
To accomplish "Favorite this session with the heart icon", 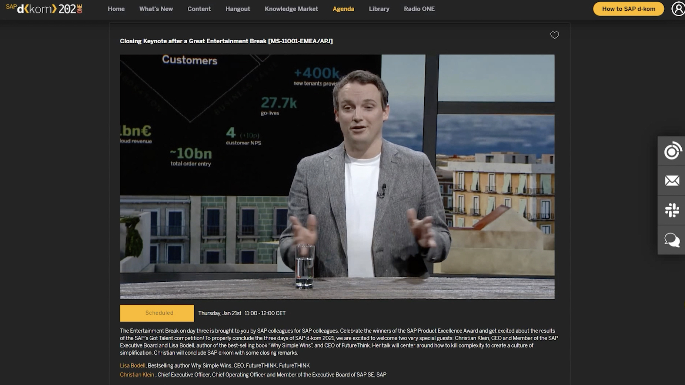I will 554,35.
